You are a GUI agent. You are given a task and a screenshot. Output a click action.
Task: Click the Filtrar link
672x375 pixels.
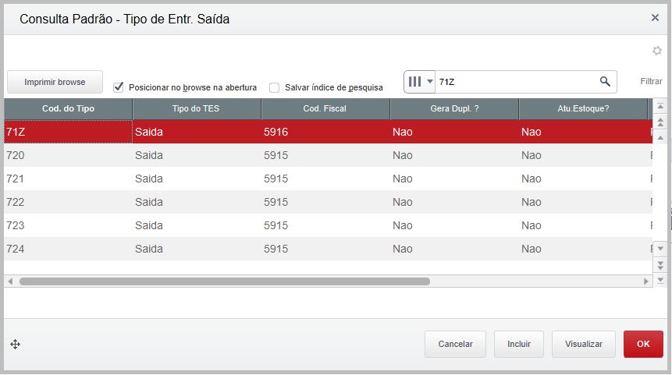click(x=651, y=81)
